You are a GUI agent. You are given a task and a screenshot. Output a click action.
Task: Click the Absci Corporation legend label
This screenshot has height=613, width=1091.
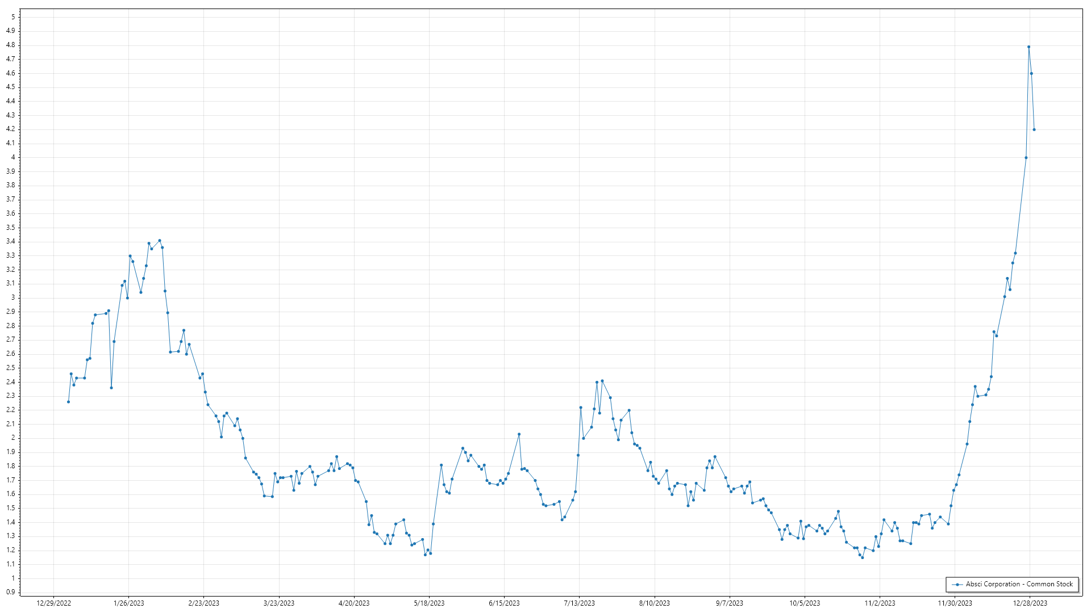[1019, 584]
